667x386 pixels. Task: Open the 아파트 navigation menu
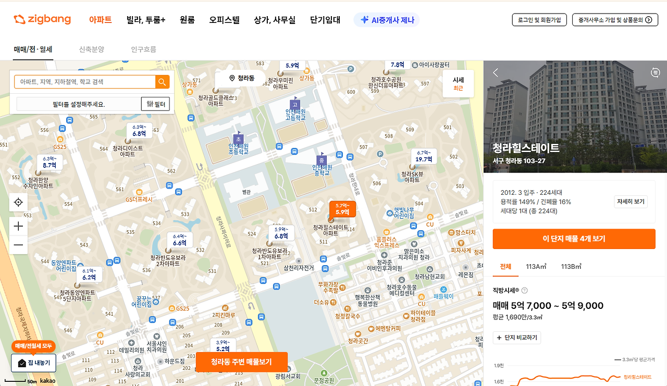[101, 20]
